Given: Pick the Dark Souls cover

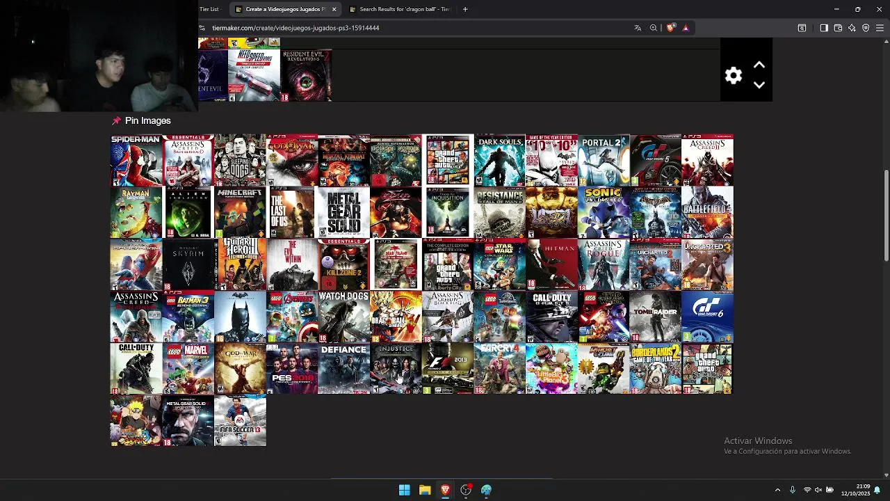Looking at the screenshot, I should [x=499, y=160].
